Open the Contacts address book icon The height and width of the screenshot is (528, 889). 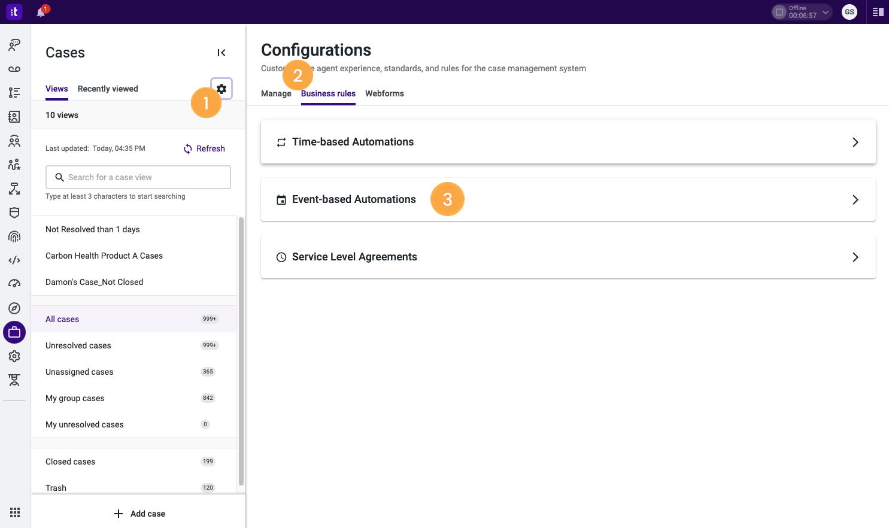pos(14,117)
